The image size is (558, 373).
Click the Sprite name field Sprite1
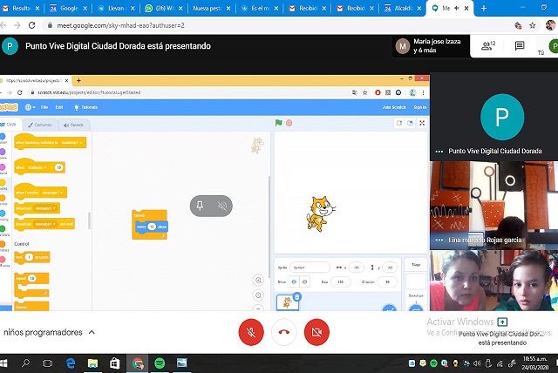click(x=310, y=268)
